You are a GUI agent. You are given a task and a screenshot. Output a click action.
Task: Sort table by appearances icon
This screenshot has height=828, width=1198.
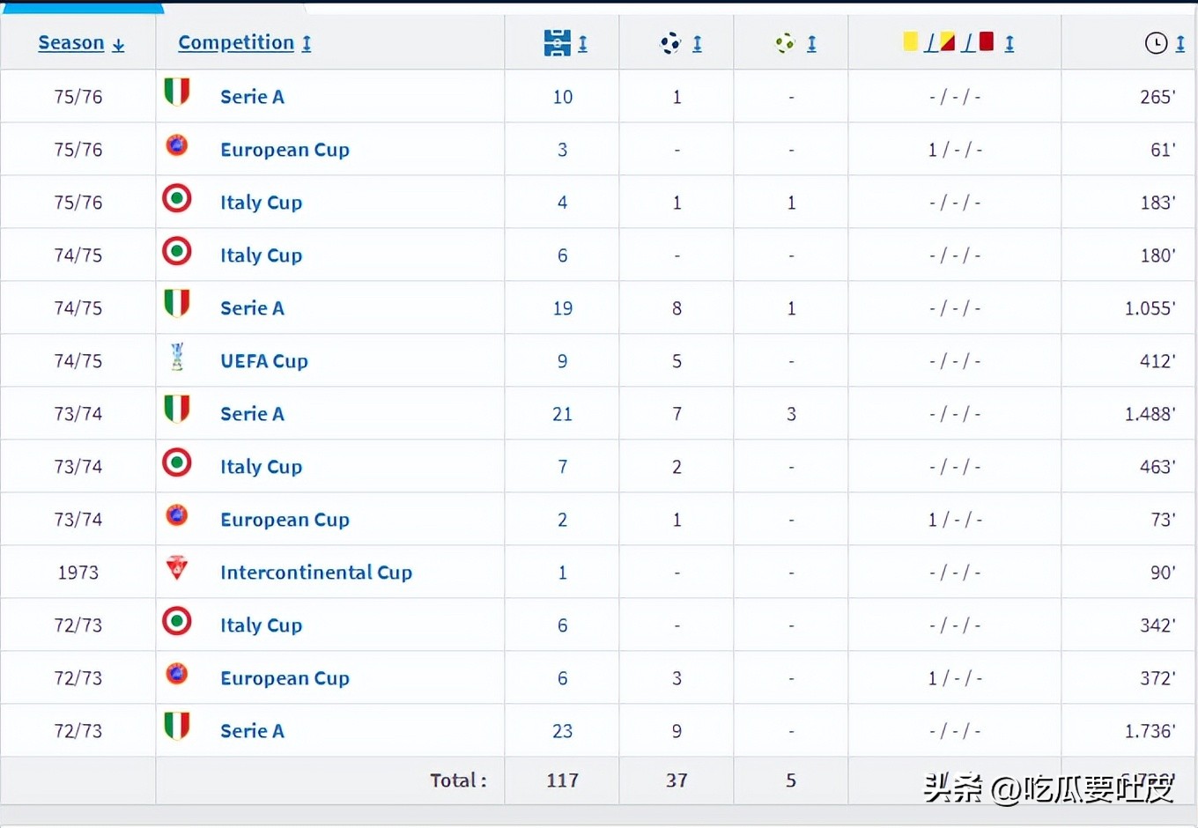(x=558, y=42)
